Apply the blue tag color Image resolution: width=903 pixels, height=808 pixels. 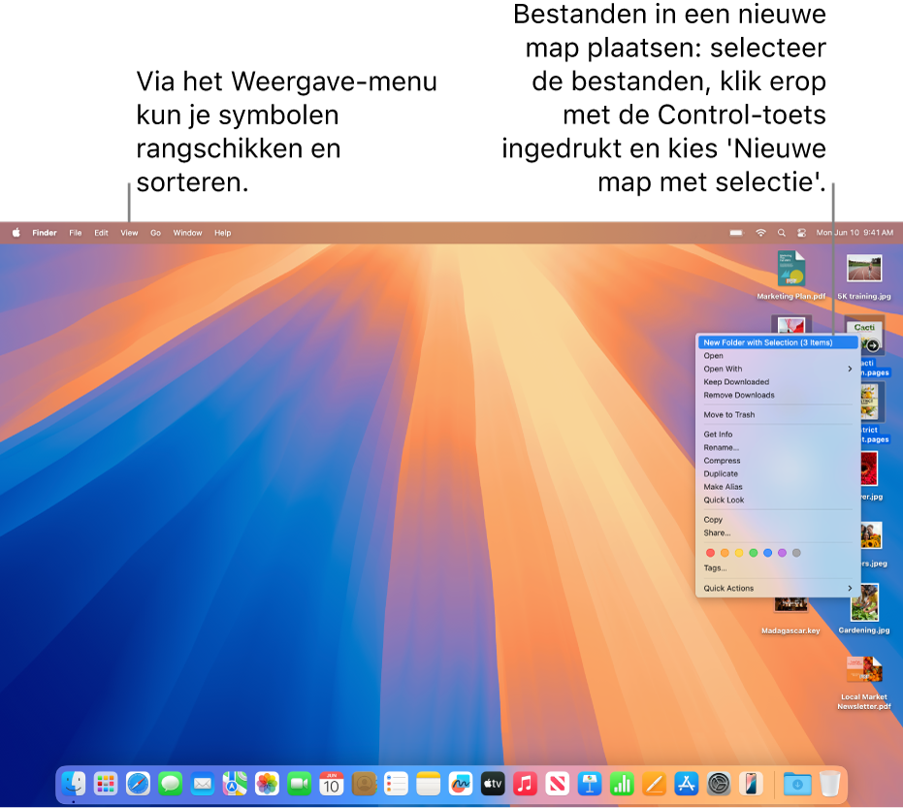(x=767, y=553)
